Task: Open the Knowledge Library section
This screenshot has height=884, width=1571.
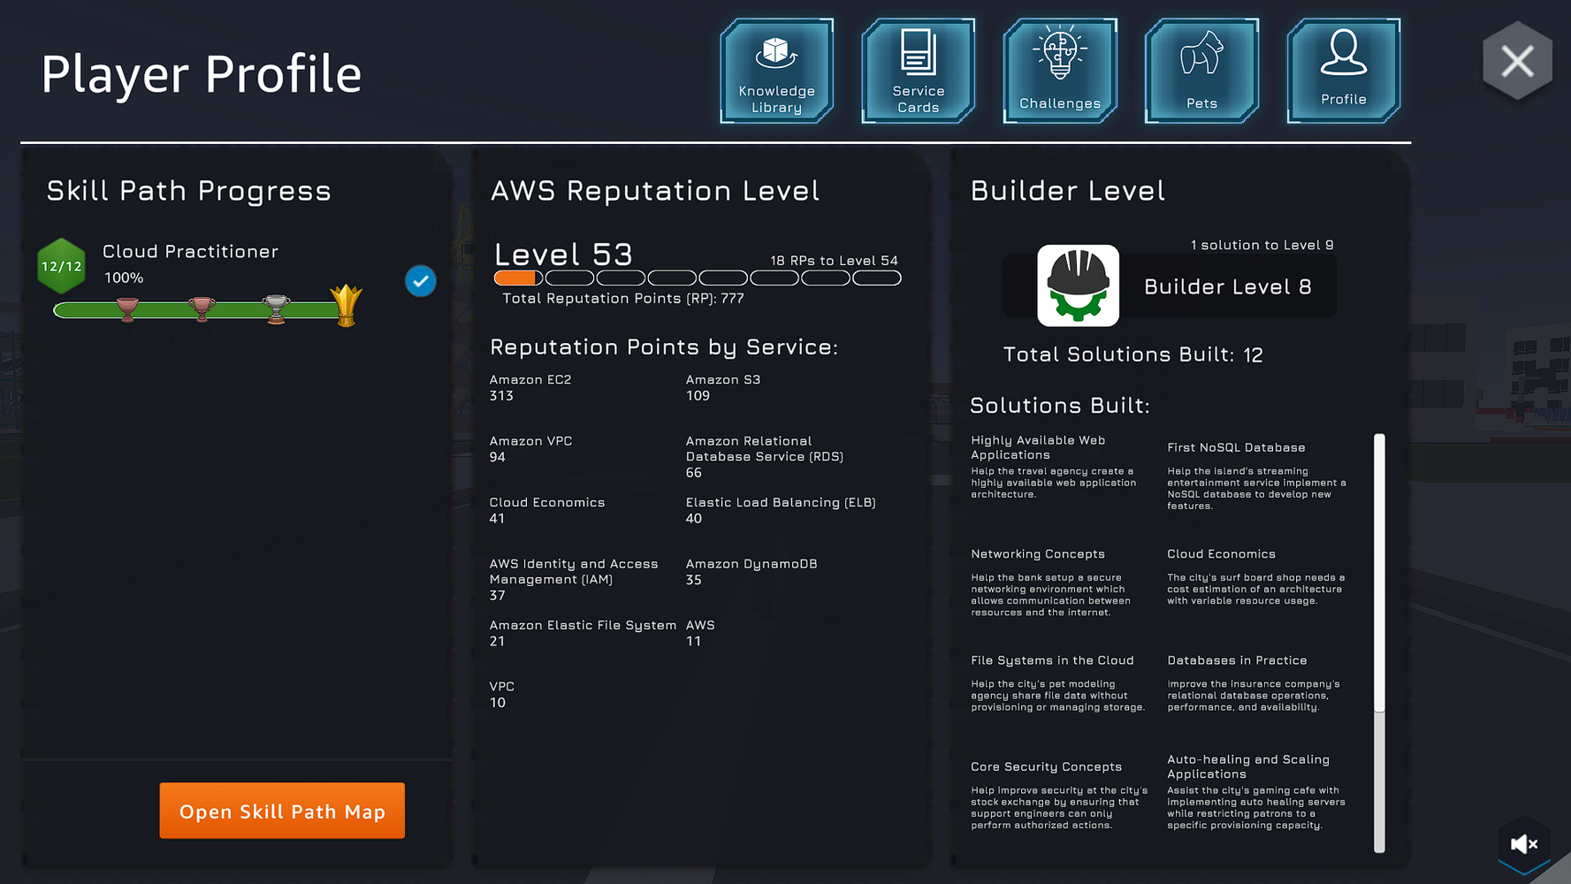Action: click(776, 72)
